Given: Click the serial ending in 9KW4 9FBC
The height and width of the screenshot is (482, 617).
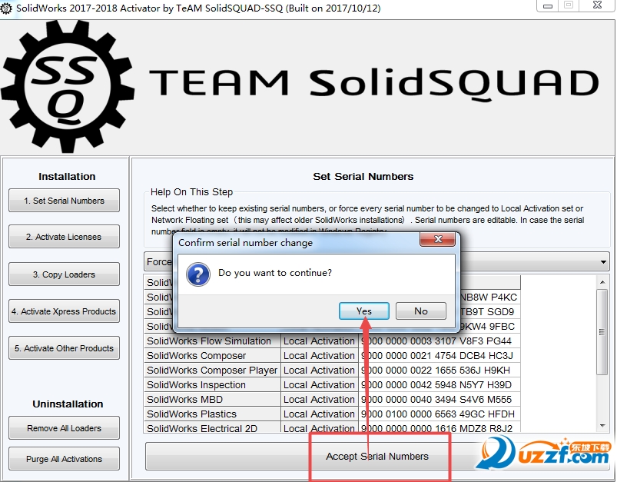Looking at the screenshot, I should click(x=490, y=327).
